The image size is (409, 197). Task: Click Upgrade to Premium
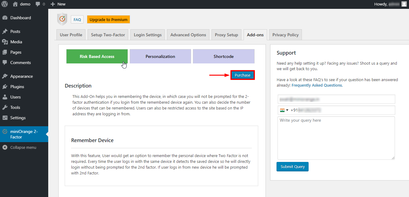click(x=108, y=20)
